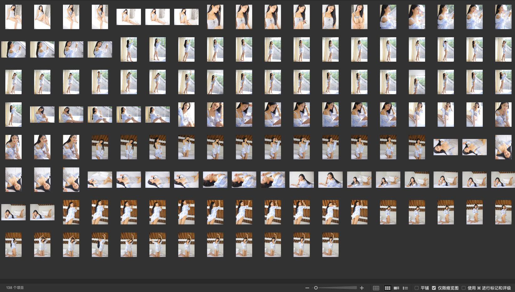Select the first thumbnail of the second row

13,49
